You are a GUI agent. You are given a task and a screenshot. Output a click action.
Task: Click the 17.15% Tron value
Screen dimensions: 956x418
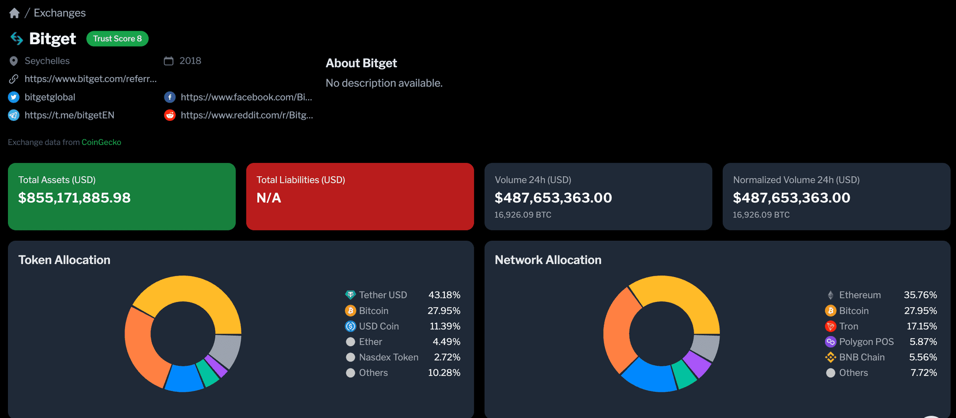(x=922, y=326)
